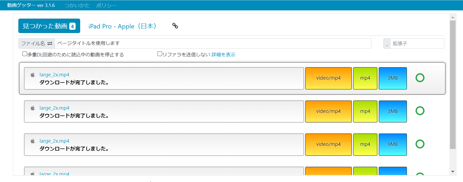Click the video/mp4 badge in first row
This screenshot has width=463, height=182.
328,78
